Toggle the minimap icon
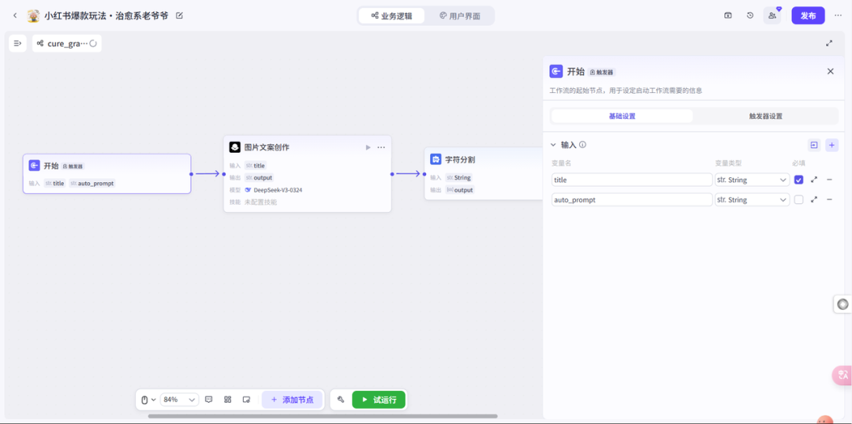The image size is (852, 424). (x=246, y=400)
